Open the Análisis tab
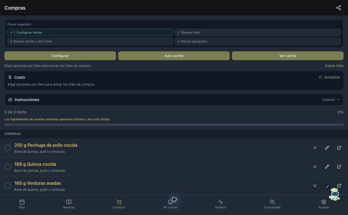 click(x=221, y=204)
